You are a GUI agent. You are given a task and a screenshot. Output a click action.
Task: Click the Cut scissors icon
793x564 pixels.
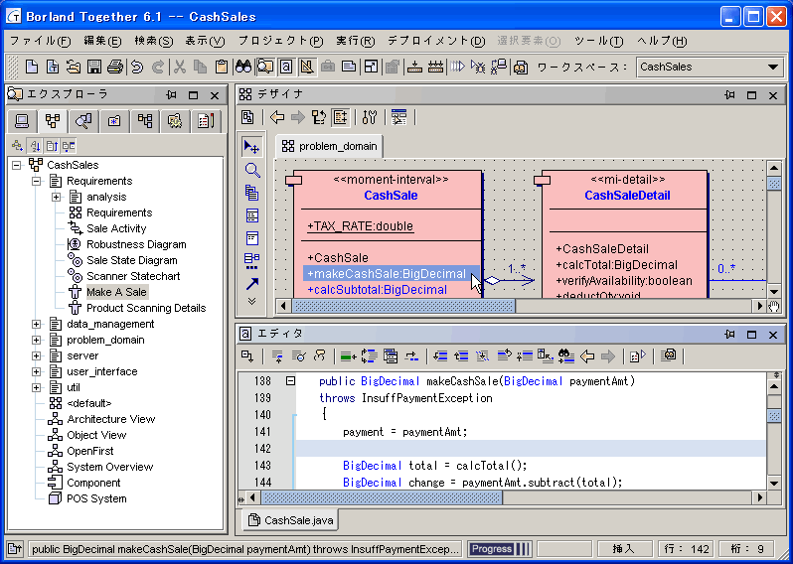180,67
